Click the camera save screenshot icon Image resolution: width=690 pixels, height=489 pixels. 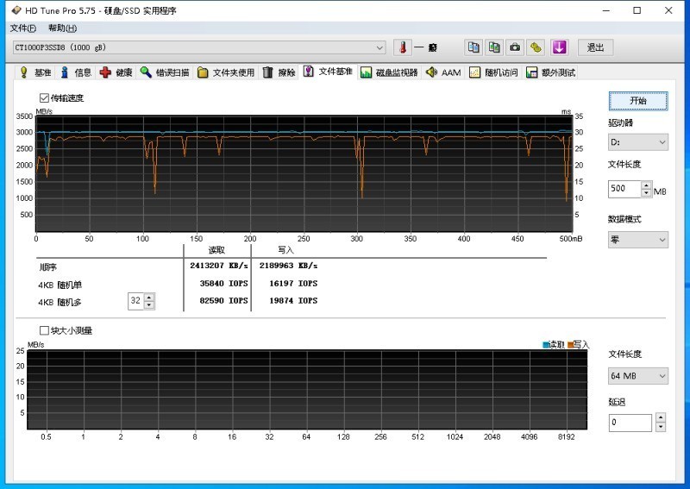click(515, 47)
